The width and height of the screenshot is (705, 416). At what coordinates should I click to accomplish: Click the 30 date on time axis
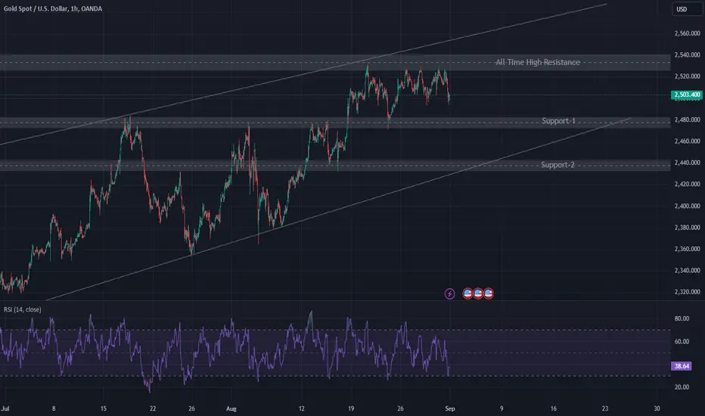tap(657, 408)
